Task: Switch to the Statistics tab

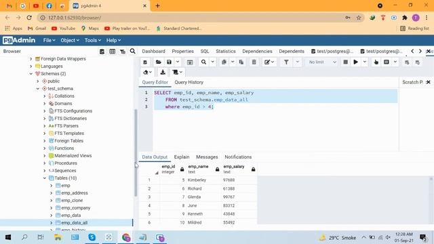Action: tap(226, 52)
